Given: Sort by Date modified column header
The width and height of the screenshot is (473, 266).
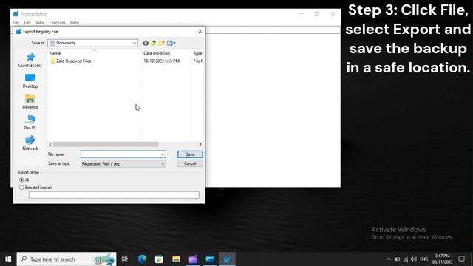Looking at the screenshot, I should point(157,53).
